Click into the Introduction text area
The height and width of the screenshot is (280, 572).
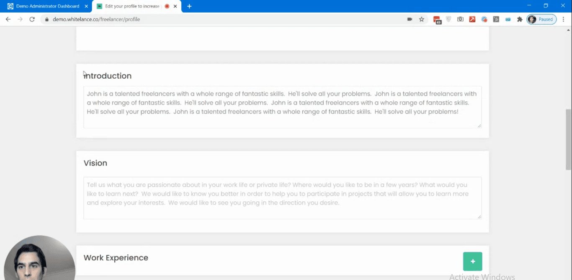click(283, 107)
